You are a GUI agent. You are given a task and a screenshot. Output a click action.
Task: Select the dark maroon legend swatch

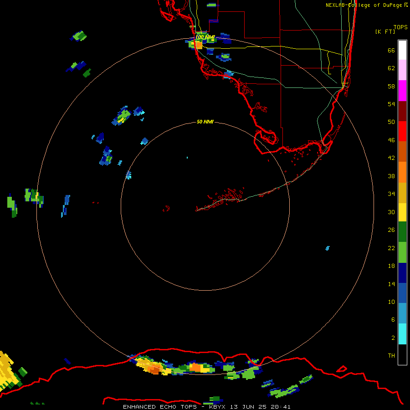click(402, 111)
